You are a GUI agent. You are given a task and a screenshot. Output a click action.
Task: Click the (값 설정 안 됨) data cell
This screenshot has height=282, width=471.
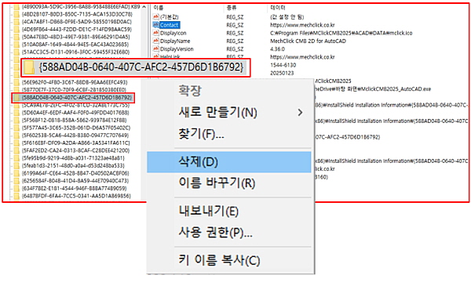[287, 17]
